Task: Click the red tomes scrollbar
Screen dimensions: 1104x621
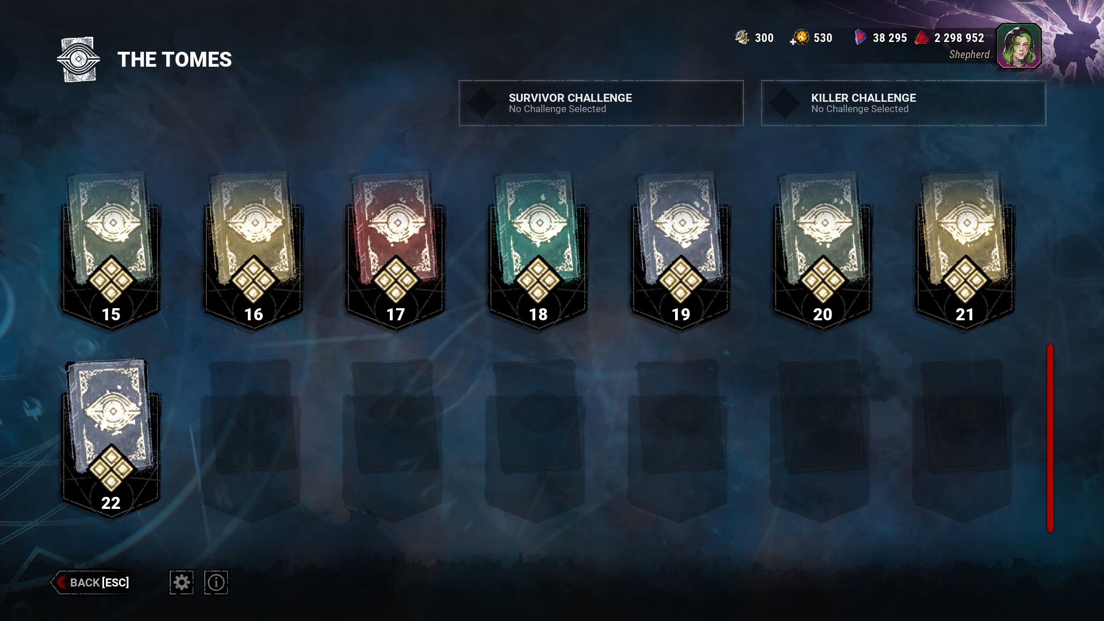Action: coord(1050,438)
